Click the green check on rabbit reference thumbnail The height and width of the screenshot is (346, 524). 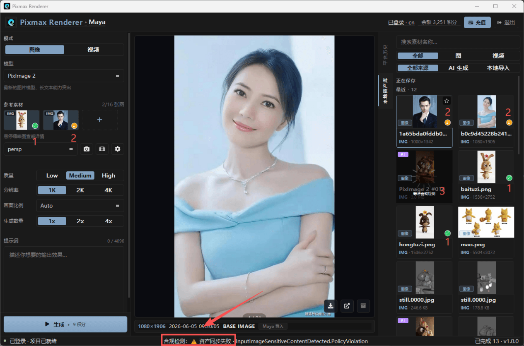(x=35, y=125)
